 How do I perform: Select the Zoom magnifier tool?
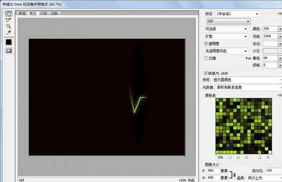click(8, 26)
